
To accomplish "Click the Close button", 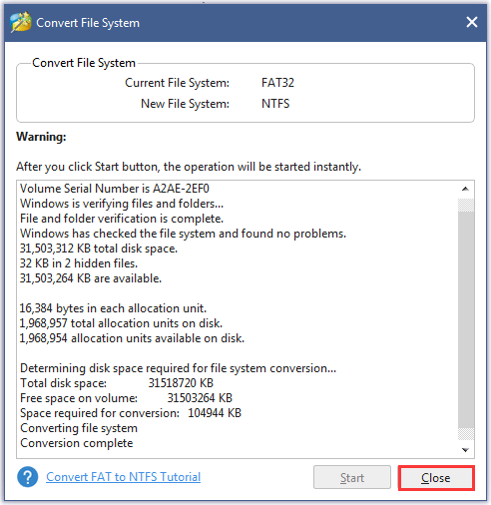I will coord(436,478).
